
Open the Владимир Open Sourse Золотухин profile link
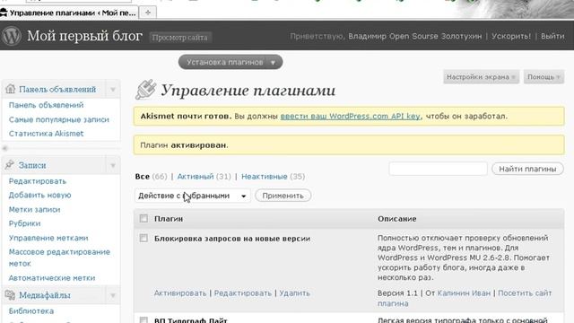(x=414, y=36)
